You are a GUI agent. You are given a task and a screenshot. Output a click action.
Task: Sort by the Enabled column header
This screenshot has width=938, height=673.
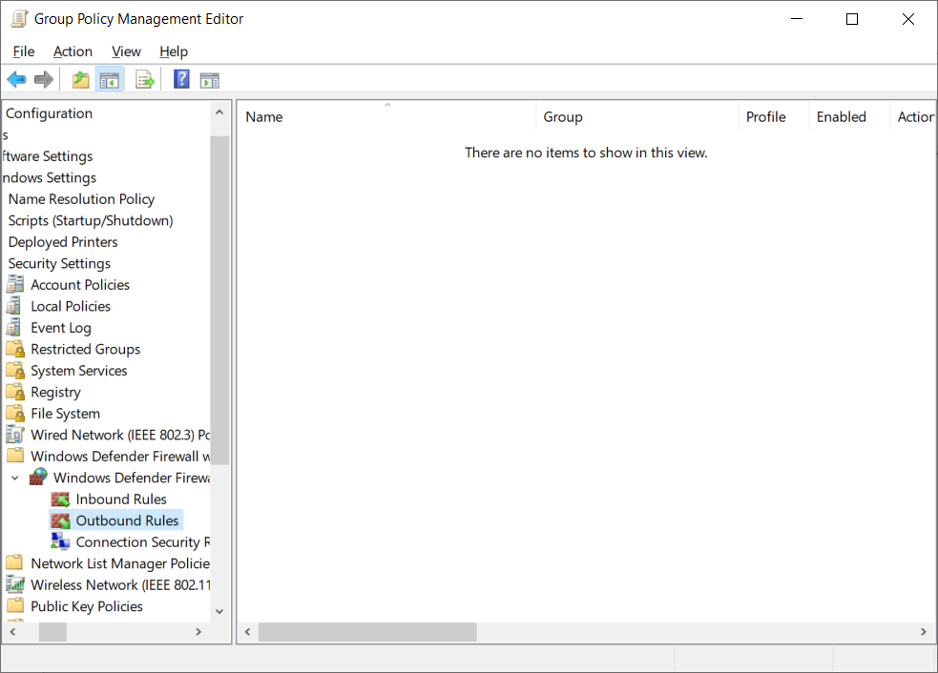[849, 117]
